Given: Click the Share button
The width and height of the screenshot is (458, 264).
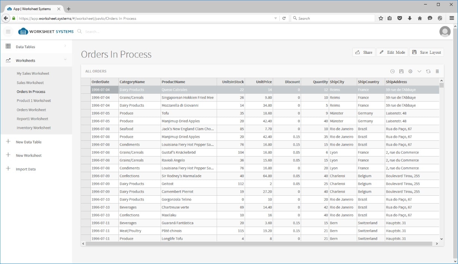Looking at the screenshot, I should click(x=363, y=52).
